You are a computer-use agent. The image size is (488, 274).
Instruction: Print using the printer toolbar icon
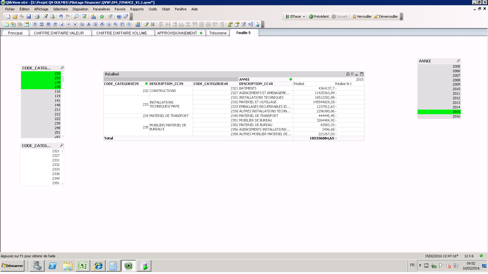click(37, 16)
